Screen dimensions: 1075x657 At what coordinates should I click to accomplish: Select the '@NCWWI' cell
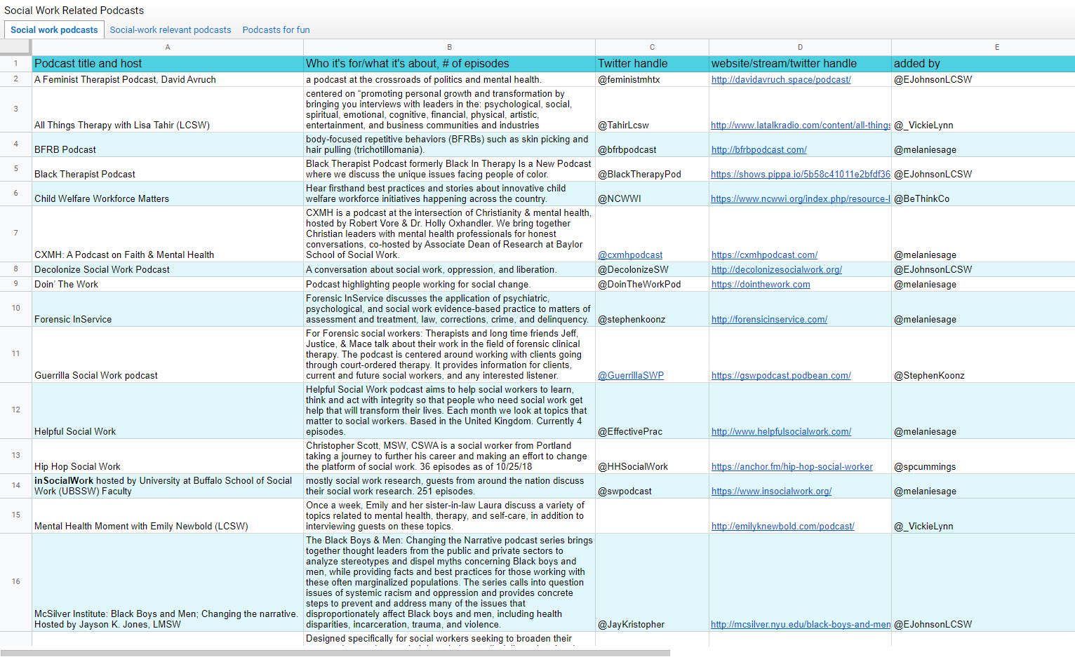[x=652, y=194]
